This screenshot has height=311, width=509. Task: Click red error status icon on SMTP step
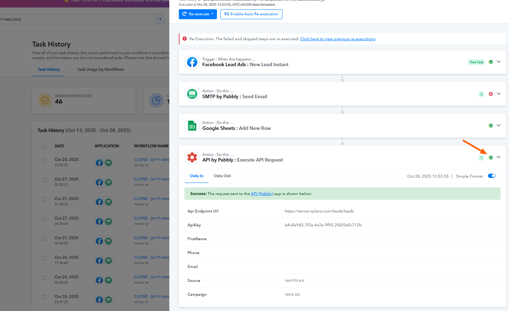point(491,94)
